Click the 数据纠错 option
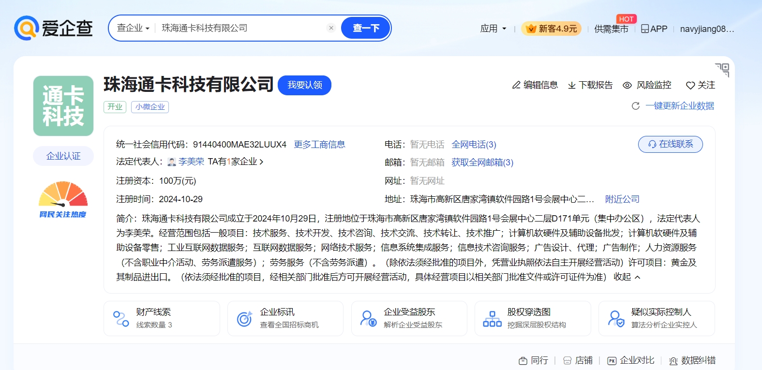The height and width of the screenshot is (370, 762). pyautogui.click(x=692, y=360)
